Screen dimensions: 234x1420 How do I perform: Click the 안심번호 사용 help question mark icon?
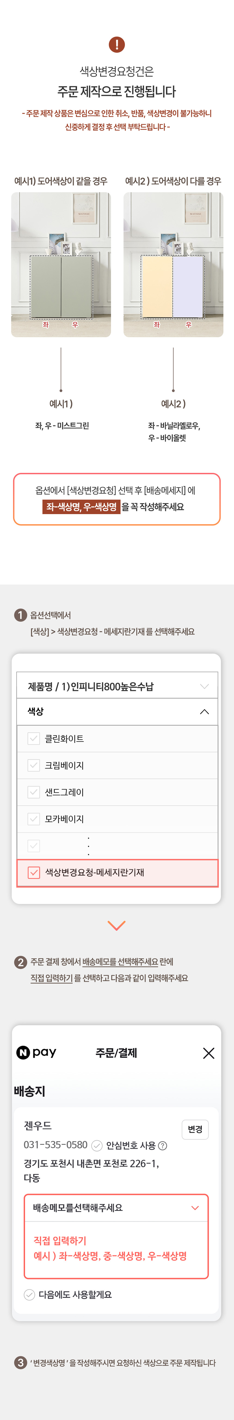coord(163,1146)
